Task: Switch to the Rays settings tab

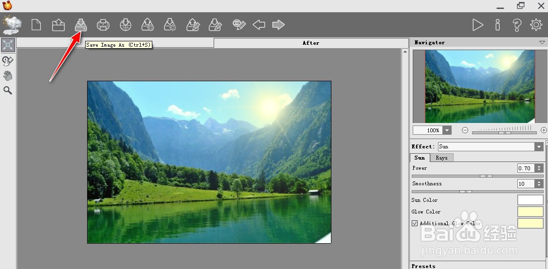Action: click(x=441, y=158)
